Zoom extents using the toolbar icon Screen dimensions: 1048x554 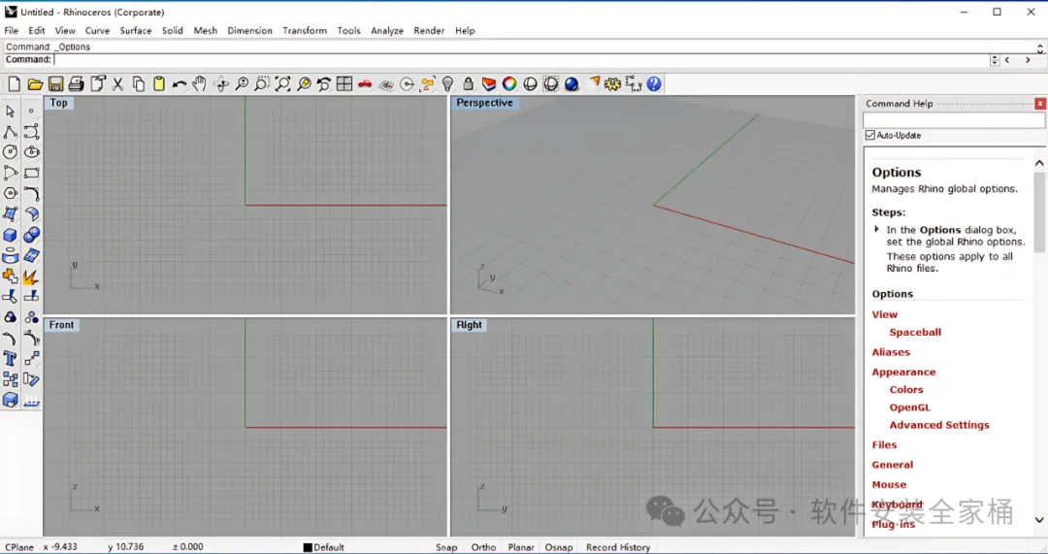(x=282, y=83)
